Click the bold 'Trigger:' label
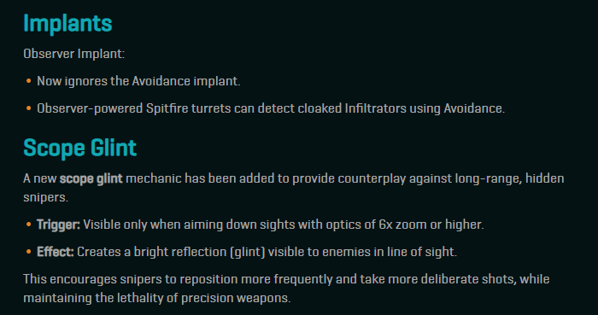The height and width of the screenshot is (315, 598). [x=58, y=225]
